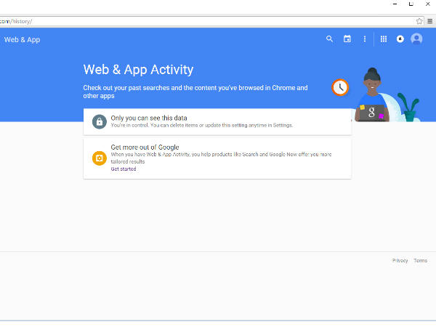Open the Google apps grid launcher
Viewport: 436px width, 327px height.
pyautogui.click(x=384, y=39)
